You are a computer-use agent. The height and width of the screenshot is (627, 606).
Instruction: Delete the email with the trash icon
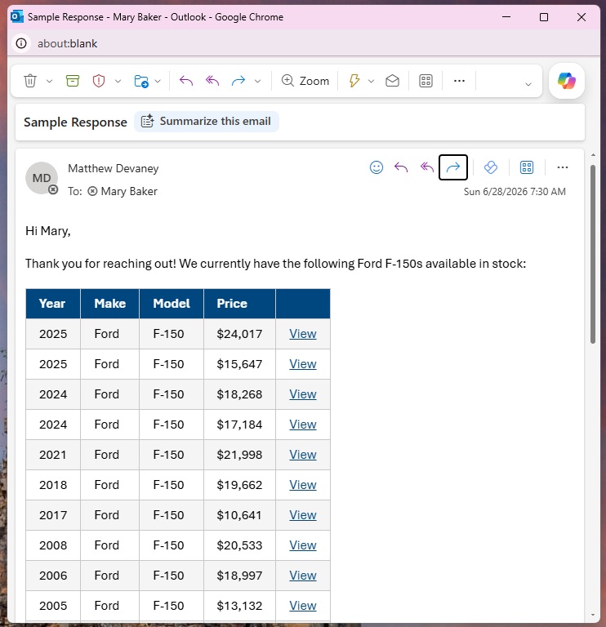(30, 81)
